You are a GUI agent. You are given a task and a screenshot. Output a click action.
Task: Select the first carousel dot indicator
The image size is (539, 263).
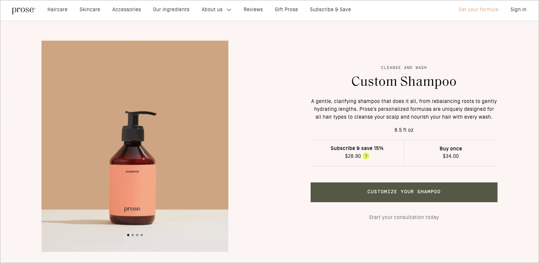click(x=128, y=235)
